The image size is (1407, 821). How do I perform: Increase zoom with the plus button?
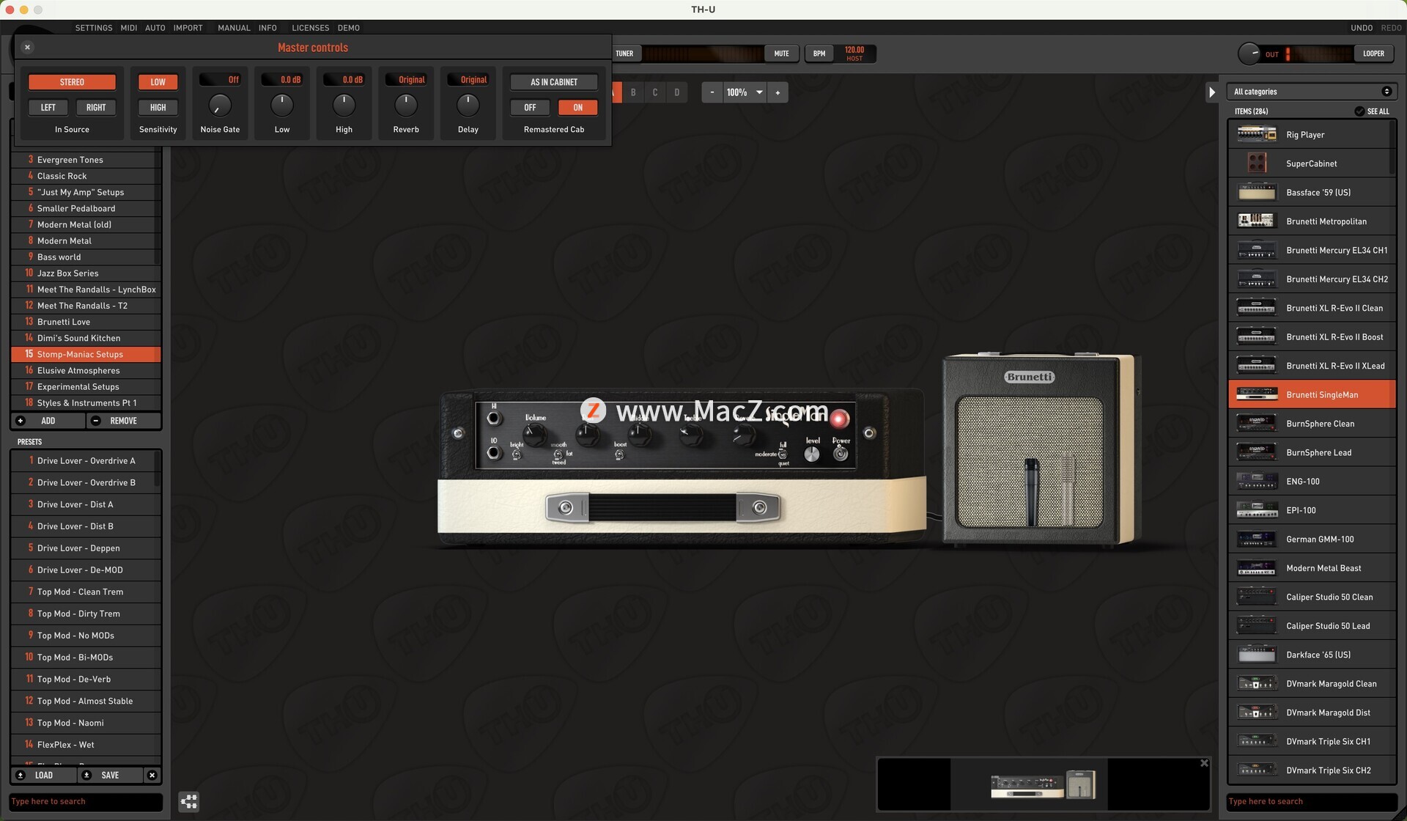click(x=778, y=92)
